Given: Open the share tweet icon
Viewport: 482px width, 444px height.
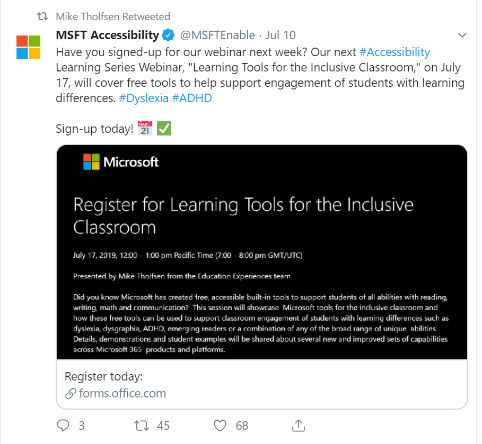Looking at the screenshot, I should (298, 425).
